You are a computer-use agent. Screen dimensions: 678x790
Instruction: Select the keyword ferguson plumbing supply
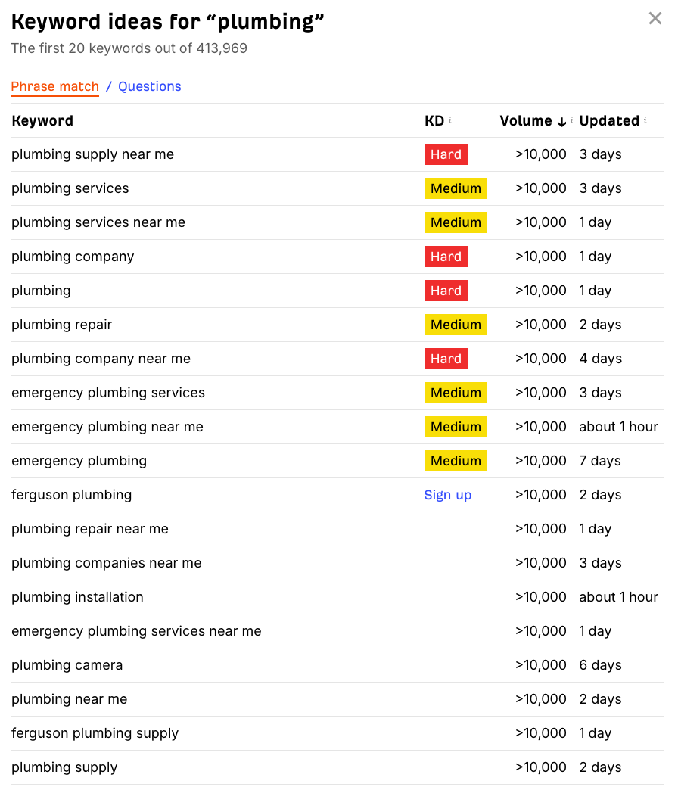click(95, 732)
